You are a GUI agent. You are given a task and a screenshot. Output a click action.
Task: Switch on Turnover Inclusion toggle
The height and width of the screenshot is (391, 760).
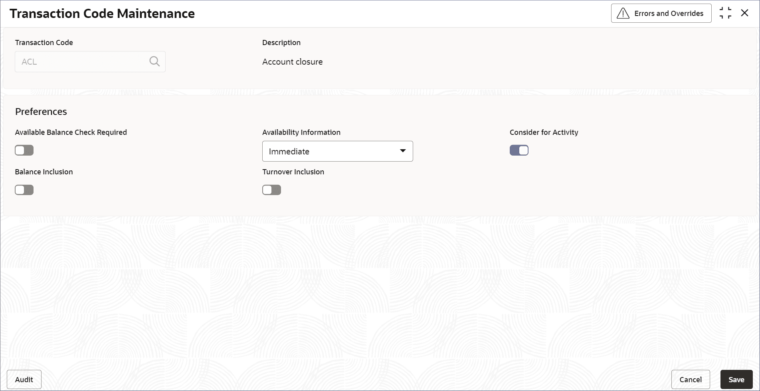point(271,190)
